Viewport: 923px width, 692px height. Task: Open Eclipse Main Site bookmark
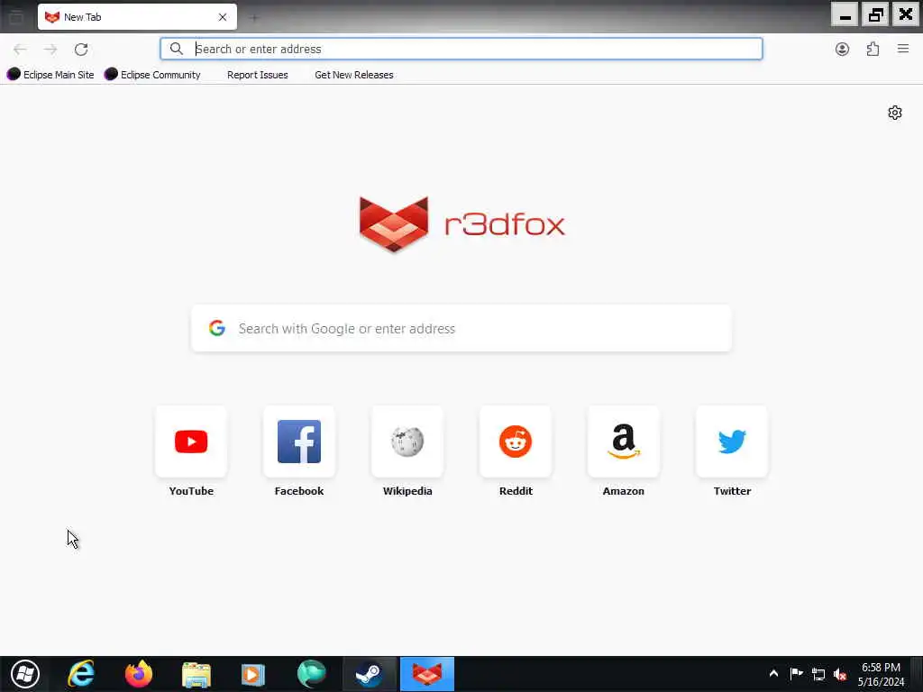50,75
